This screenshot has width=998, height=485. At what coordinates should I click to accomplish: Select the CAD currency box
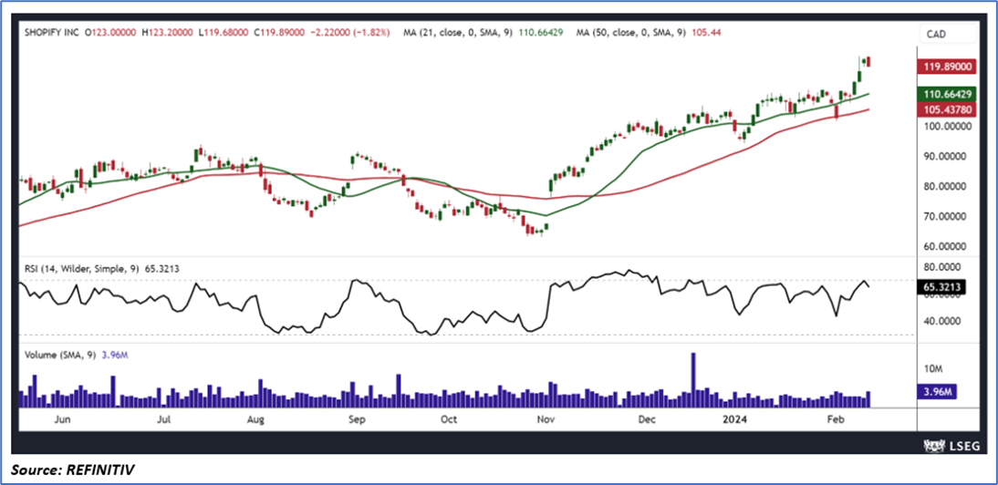point(947,33)
